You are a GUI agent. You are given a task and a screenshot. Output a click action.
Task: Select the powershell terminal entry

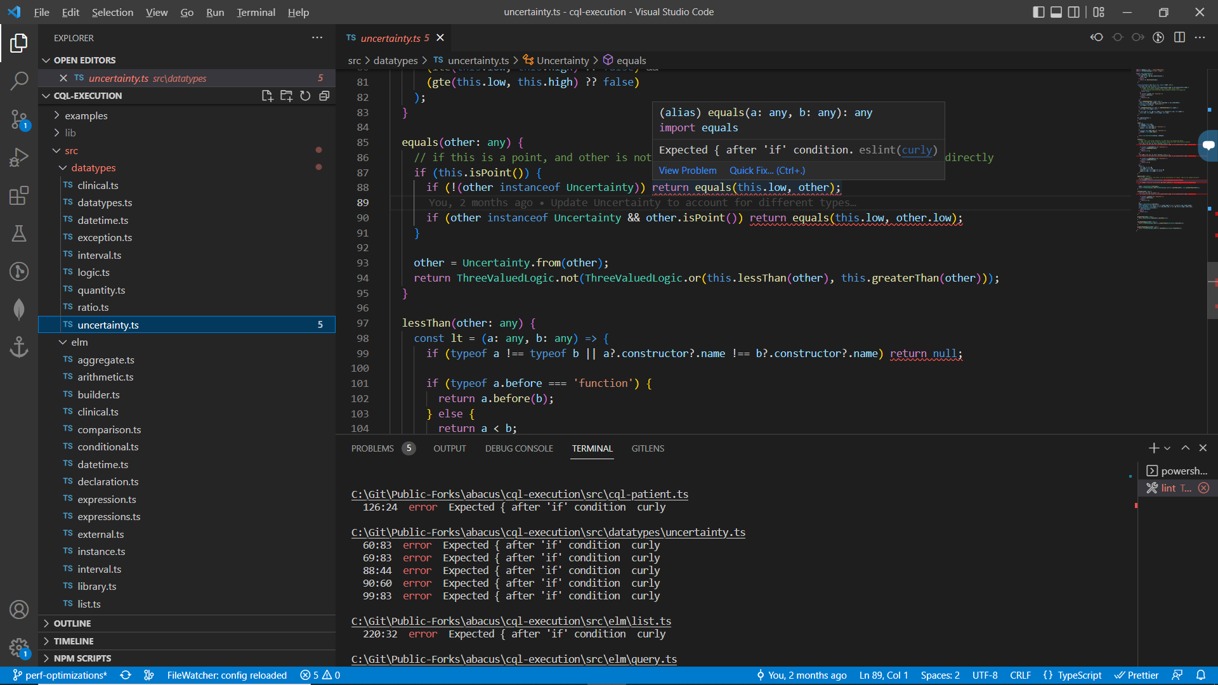pyautogui.click(x=1177, y=471)
